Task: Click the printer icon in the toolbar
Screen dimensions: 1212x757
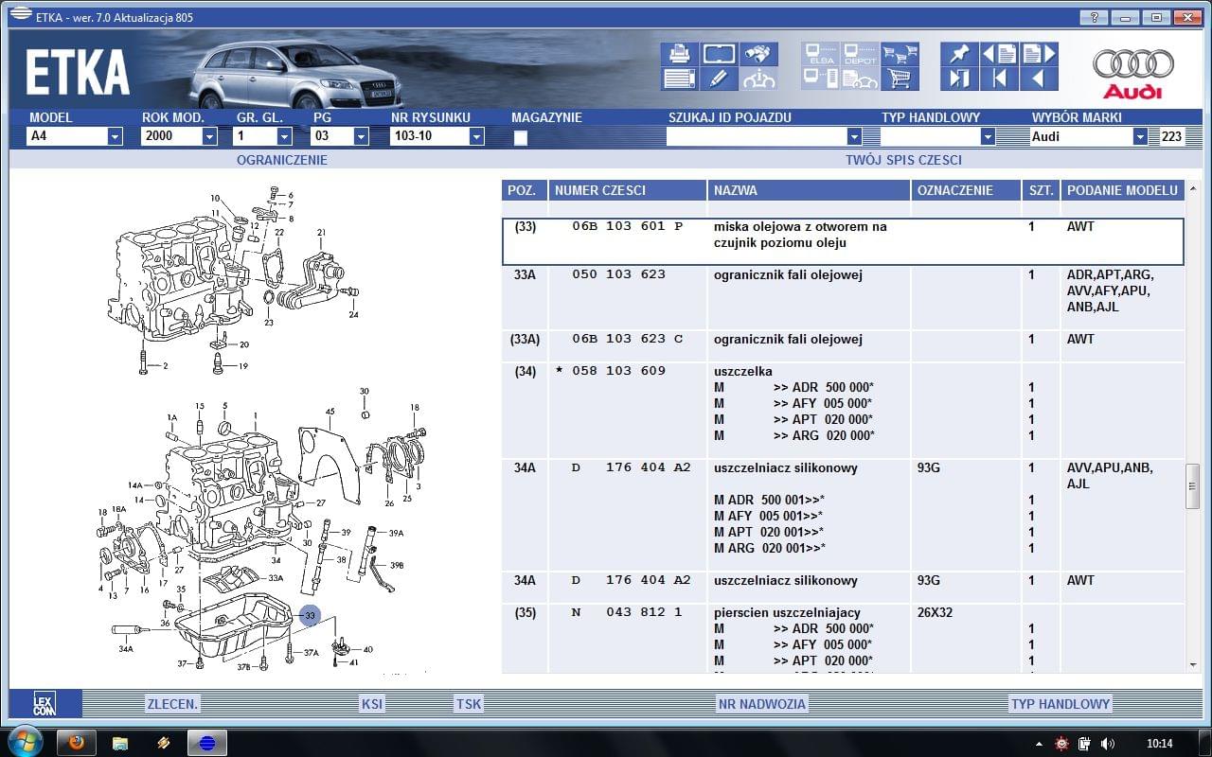Action: click(x=679, y=54)
